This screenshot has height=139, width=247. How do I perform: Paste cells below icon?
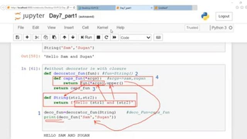[x=54, y=37]
